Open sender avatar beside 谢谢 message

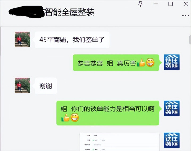pyautogui.click(x=22, y=85)
